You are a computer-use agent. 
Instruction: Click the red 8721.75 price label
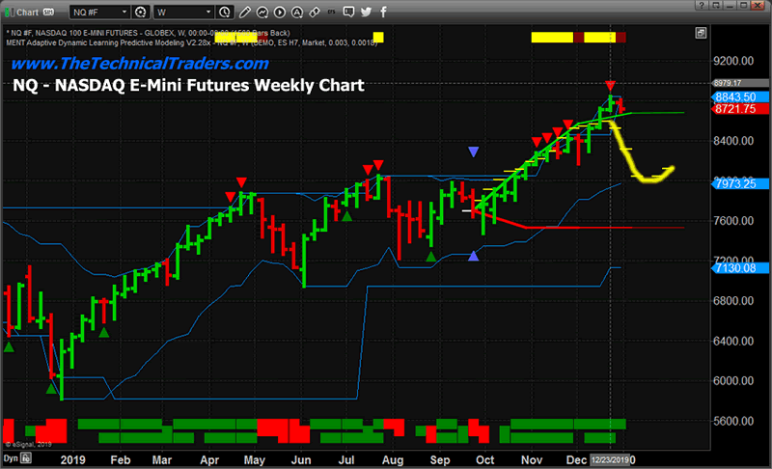(740, 109)
